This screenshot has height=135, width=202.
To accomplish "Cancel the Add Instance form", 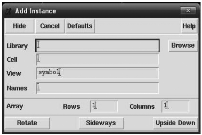I will [50, 26].
